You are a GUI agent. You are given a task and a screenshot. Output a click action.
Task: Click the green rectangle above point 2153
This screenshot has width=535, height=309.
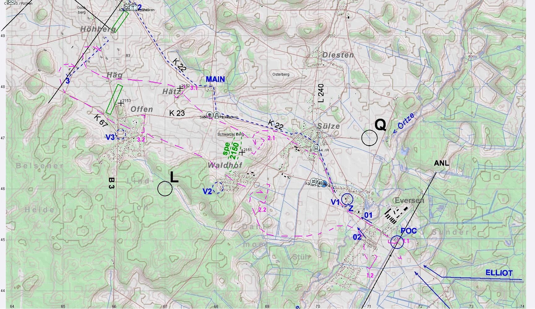point(114,99)
